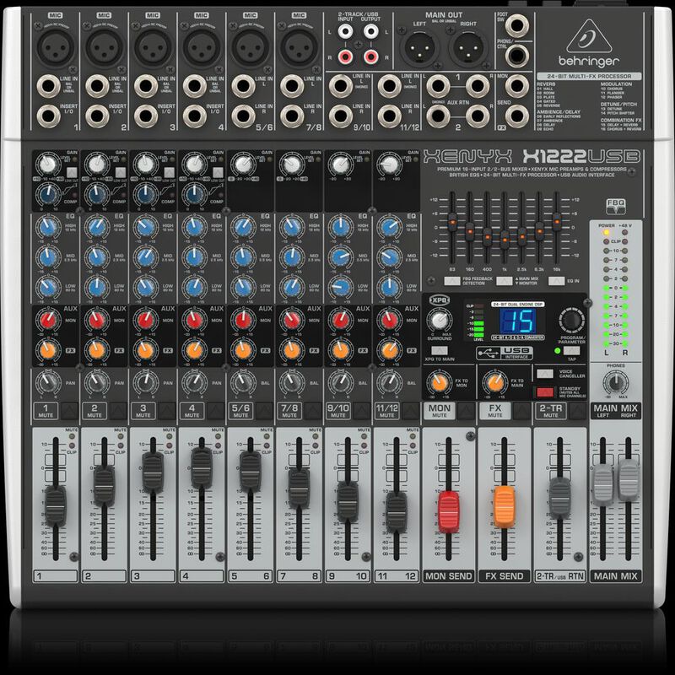Click the orange FX SEND fader
Screen dimensions: 675x675
click(504, 507)
